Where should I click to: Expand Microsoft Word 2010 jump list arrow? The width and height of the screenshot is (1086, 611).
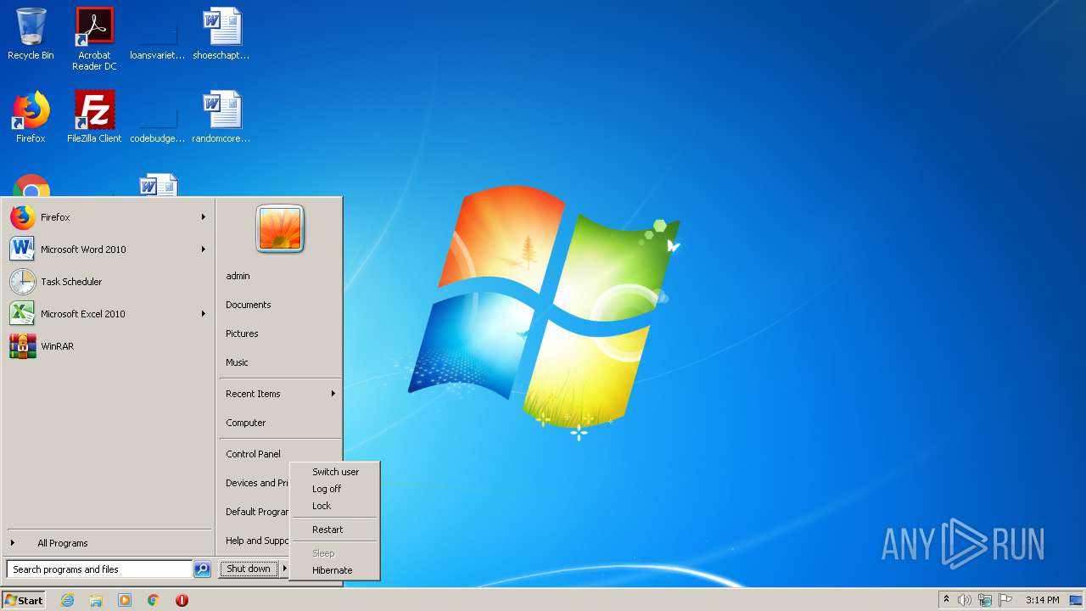[204, 249]
